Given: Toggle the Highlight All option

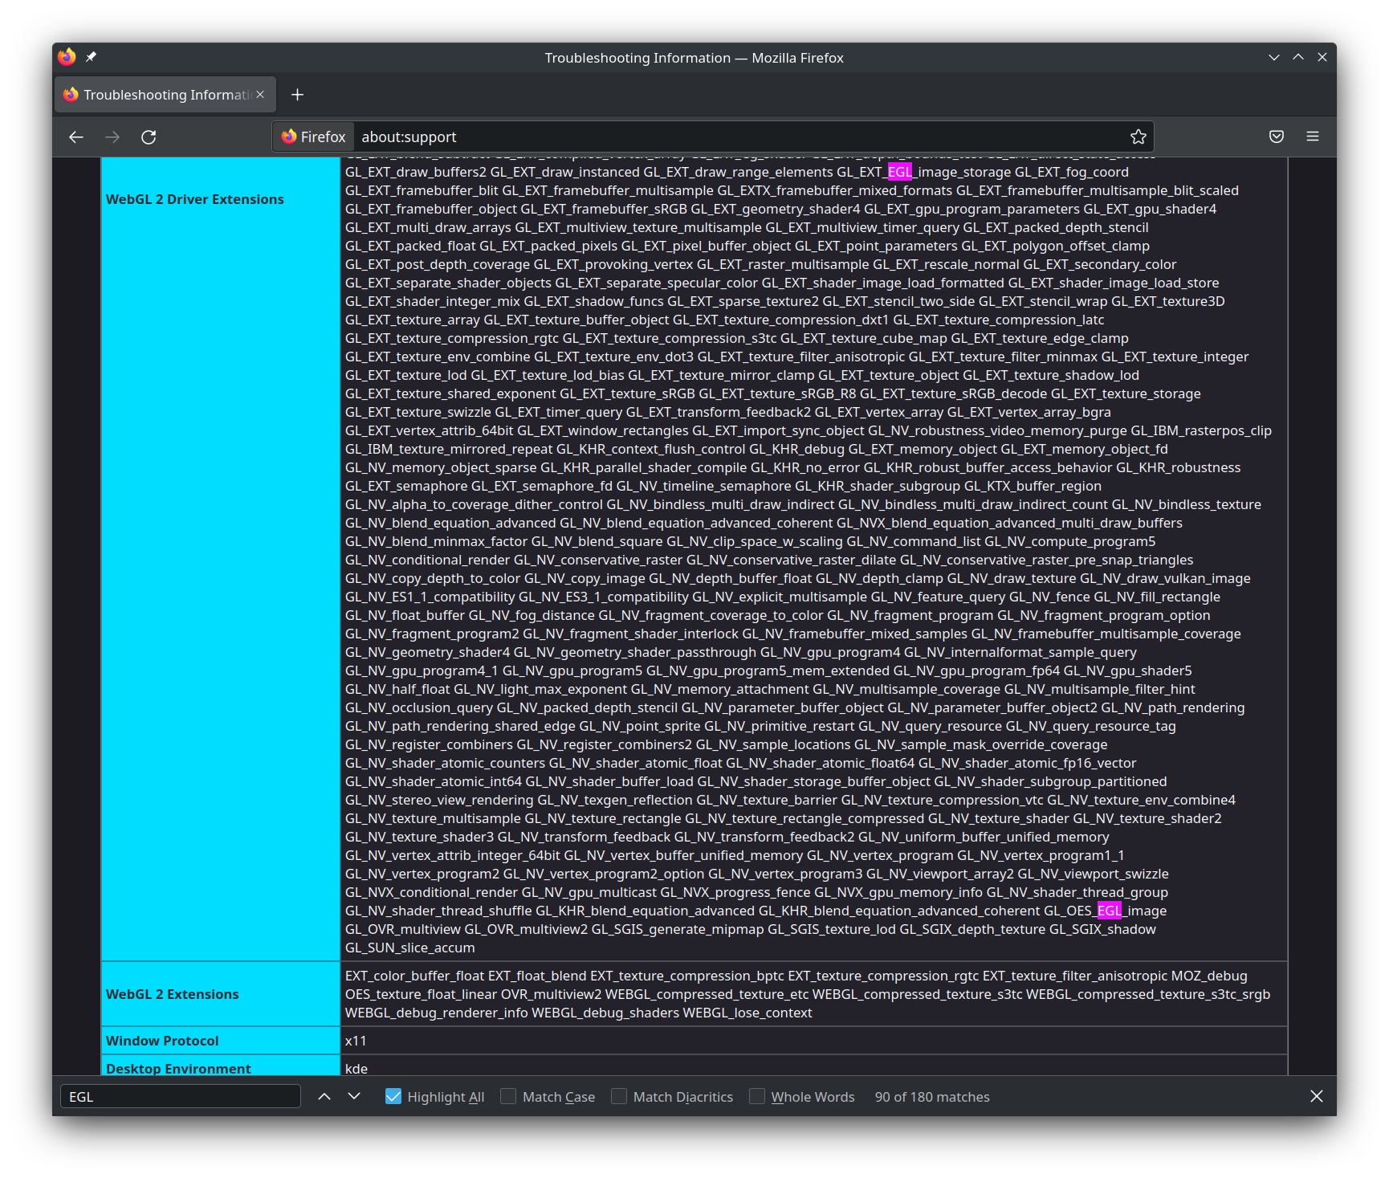Looking at the screenshot, I should pos(393,1096).
